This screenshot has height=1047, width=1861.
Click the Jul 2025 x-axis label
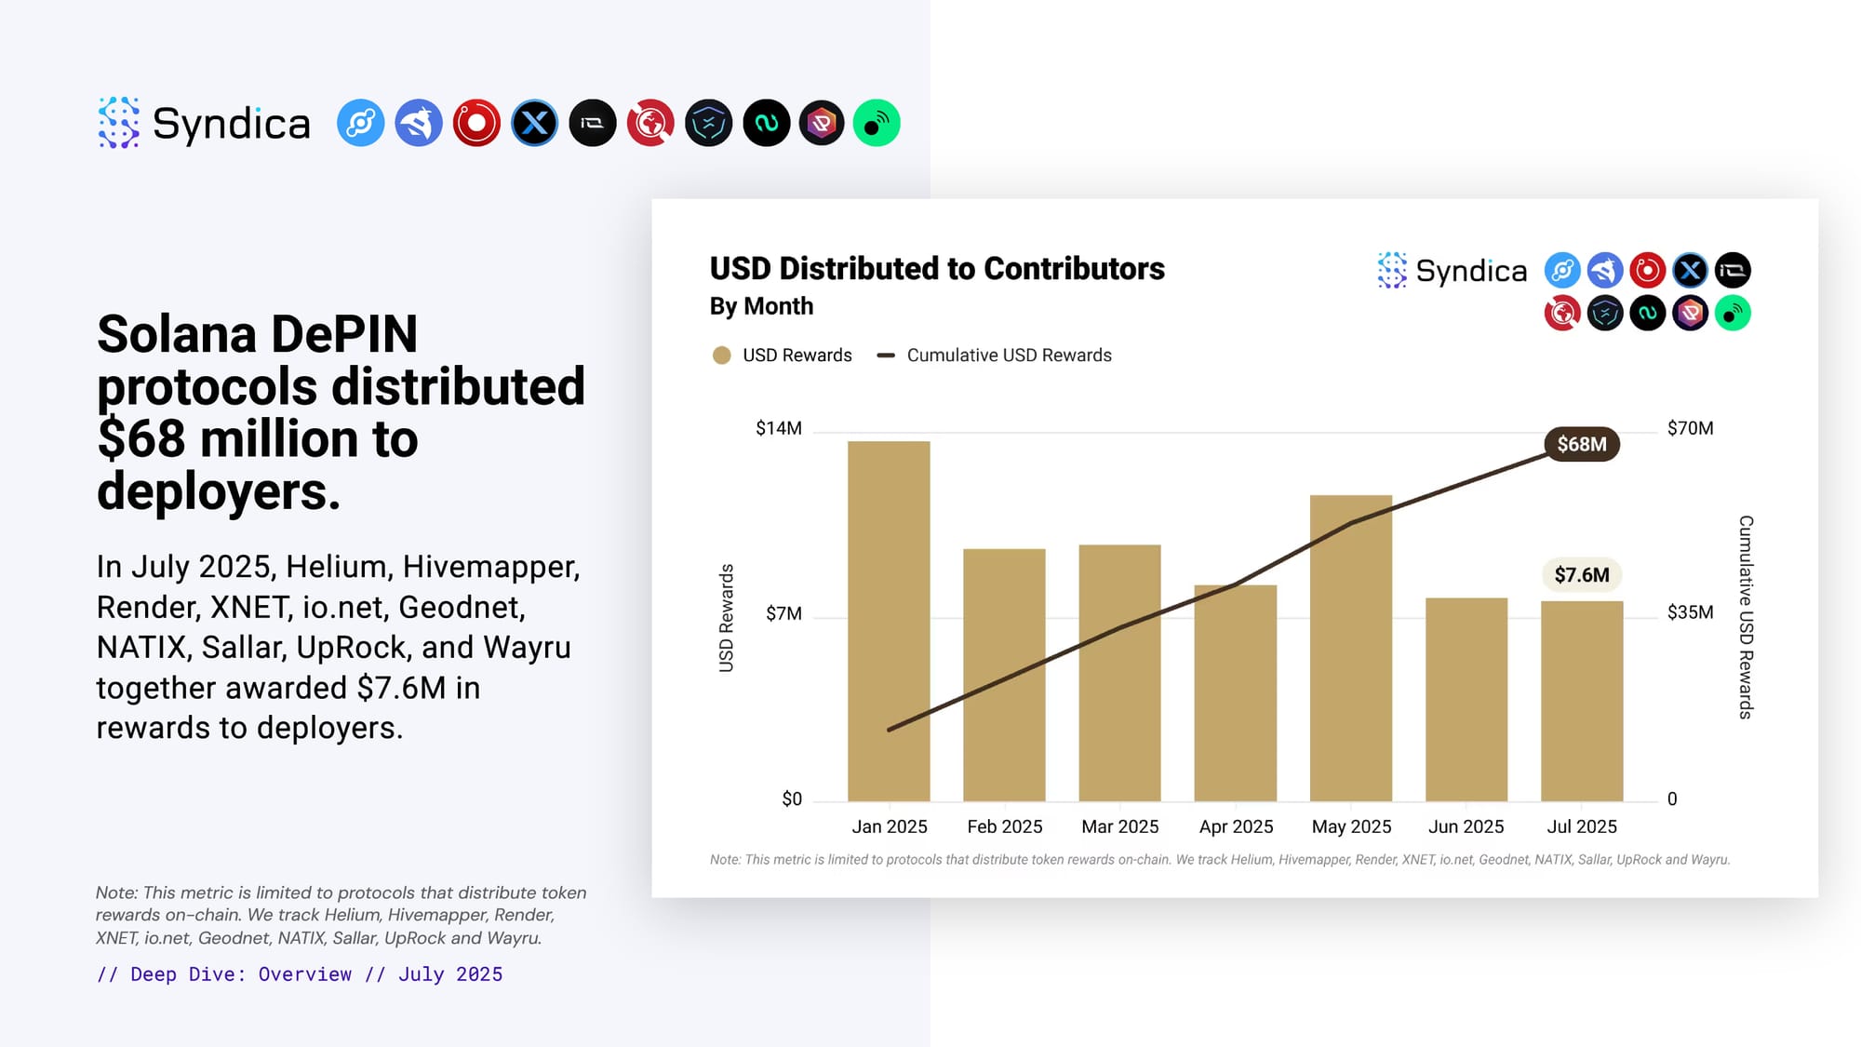coord(1581,826)
